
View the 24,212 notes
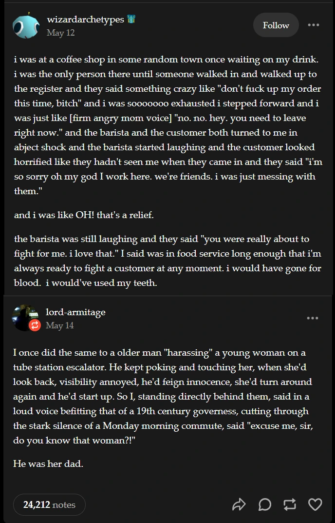pyautogui.click(x=49, y=504)
